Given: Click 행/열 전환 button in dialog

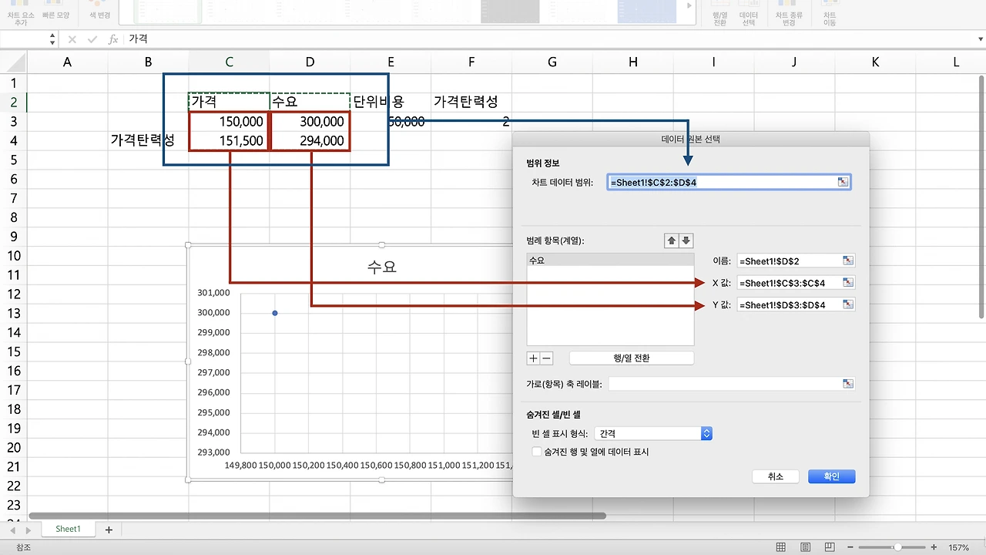Looking at the screenshot, I should click(632, 358).
